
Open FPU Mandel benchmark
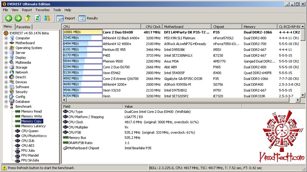pos(30,155)
